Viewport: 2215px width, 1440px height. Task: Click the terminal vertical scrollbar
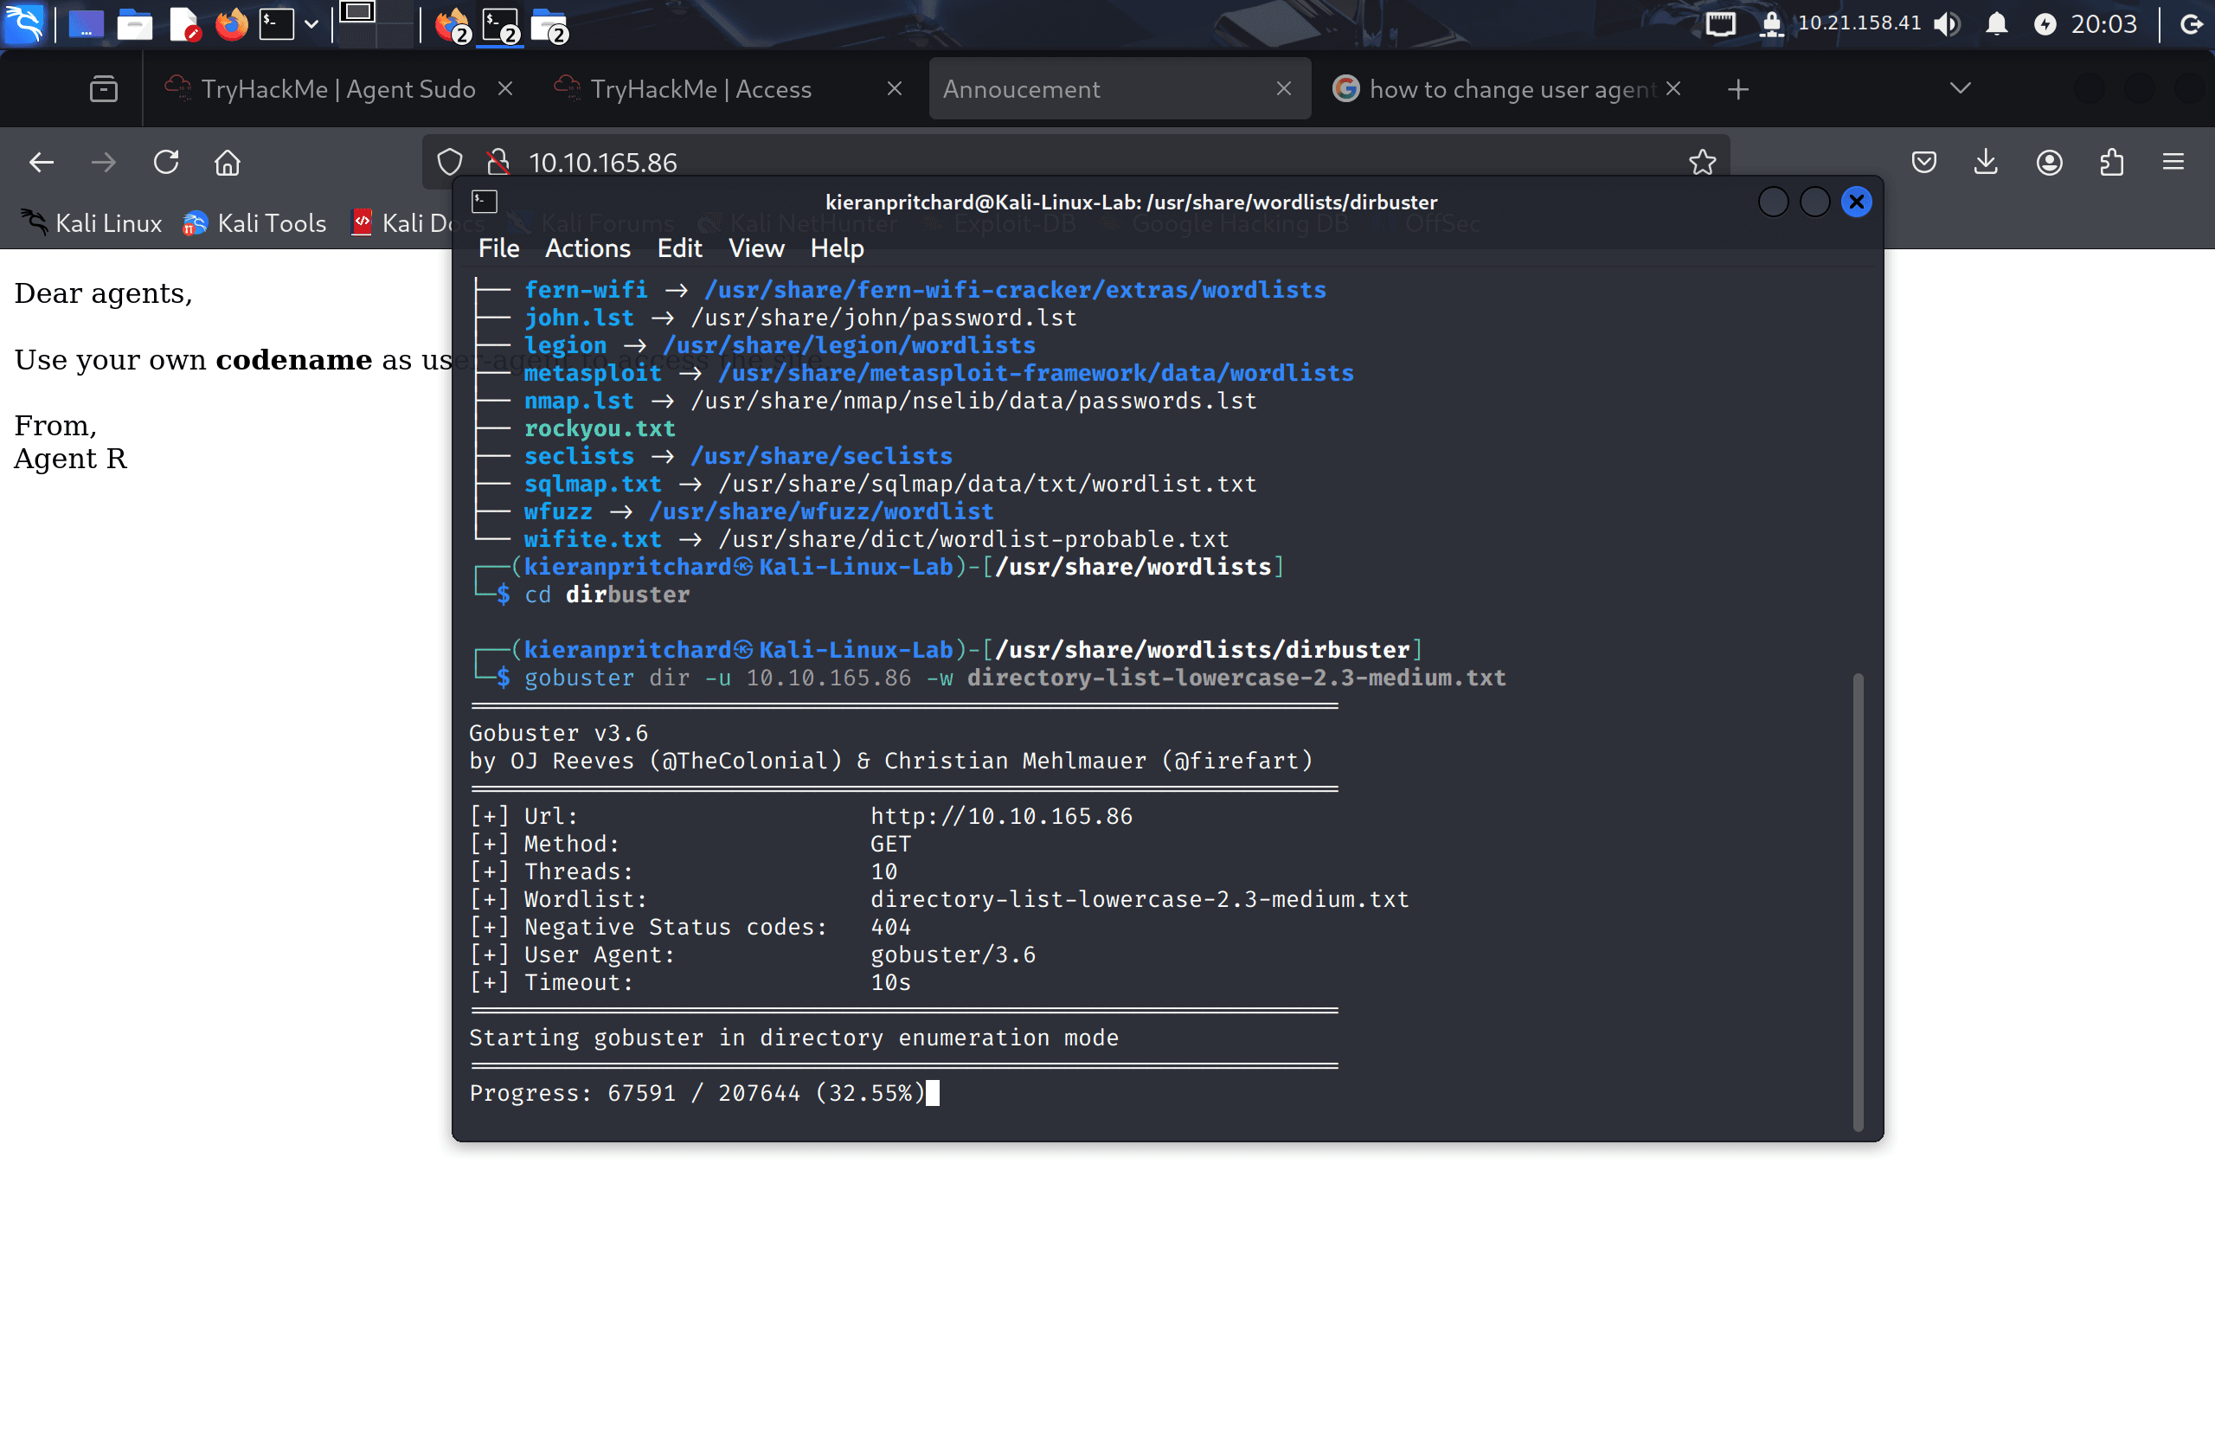coord(1858,901)
